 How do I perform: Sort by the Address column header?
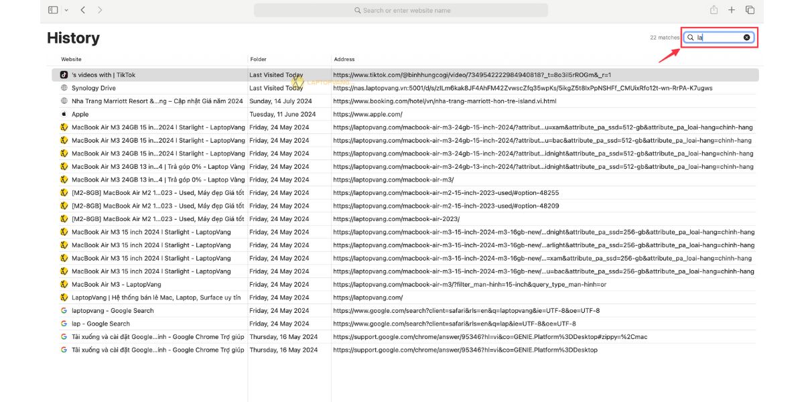pos(344,60)
